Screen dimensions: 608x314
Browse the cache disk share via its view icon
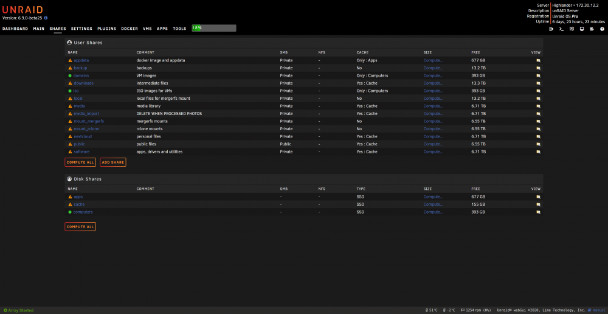tap(538, 204)
